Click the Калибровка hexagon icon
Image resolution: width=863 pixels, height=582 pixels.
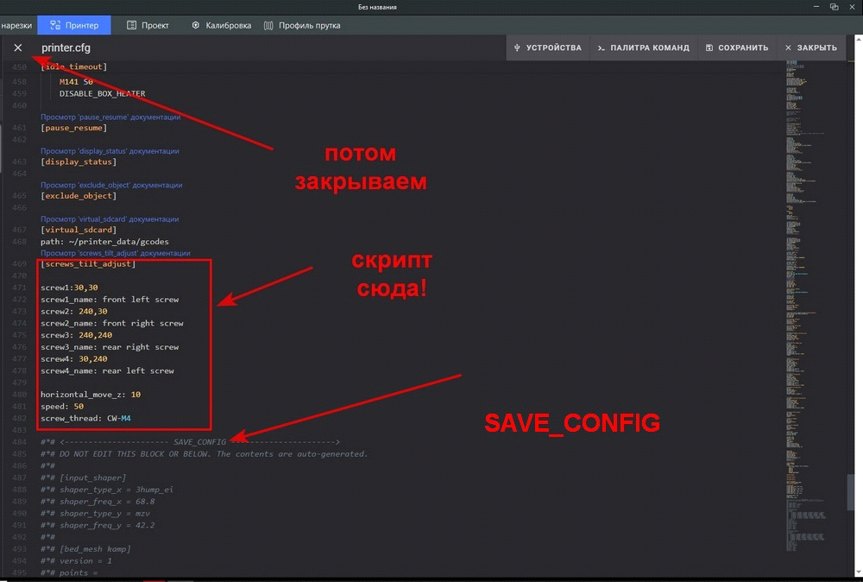[196, 25]
